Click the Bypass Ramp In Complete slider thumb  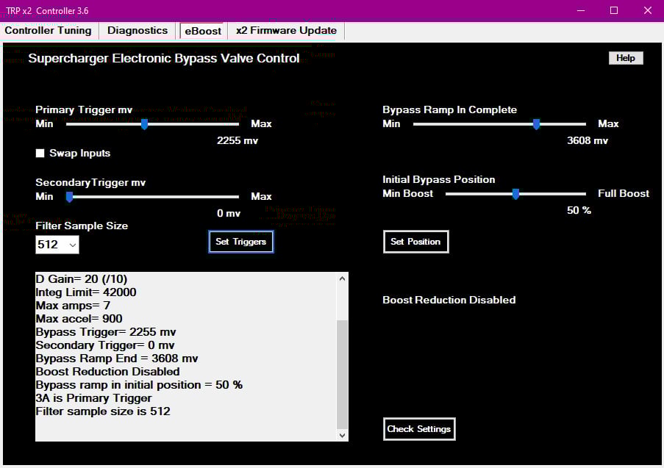(536, 124)
